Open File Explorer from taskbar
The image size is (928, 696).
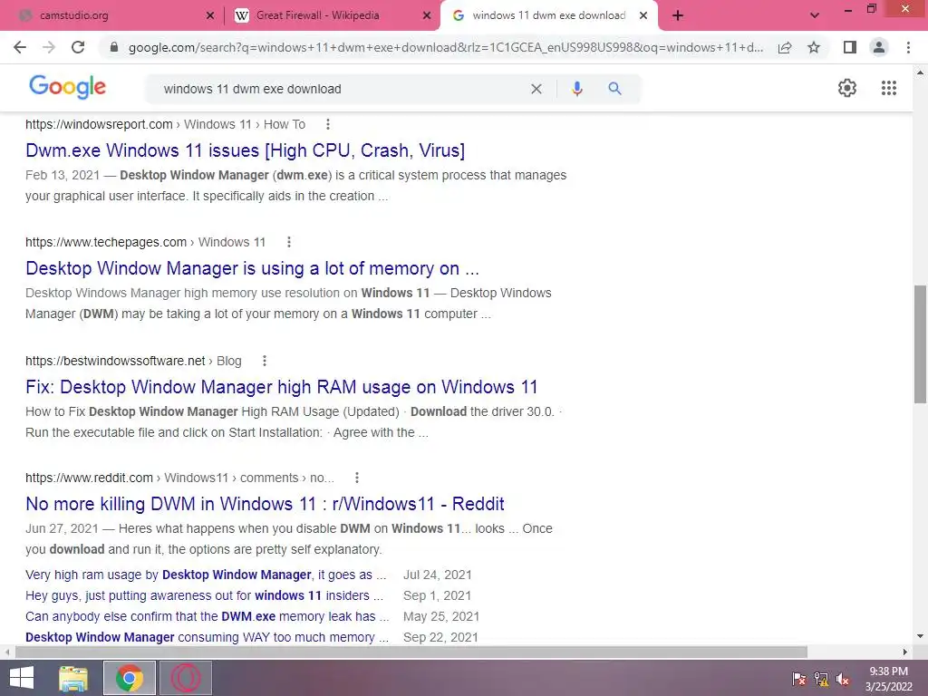pyautogui.click(x=73, y=678)
